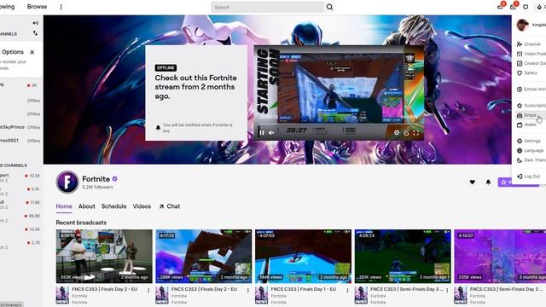This screenshot has height=307, width=546.
Task: Select sidebar channel with 11.6K viewers
Action: click(20, 205)
